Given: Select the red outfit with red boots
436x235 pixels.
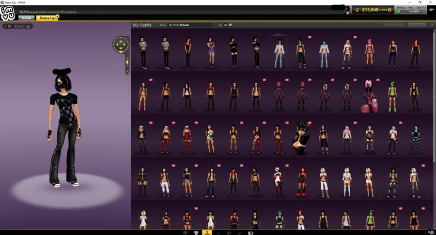Looking at the screenshot, I should click(x=301, y=182).
